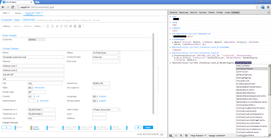Viewport: 271px width, 138px height.
Task: Click the select document toolbar icon
Action: pos(52,26)
